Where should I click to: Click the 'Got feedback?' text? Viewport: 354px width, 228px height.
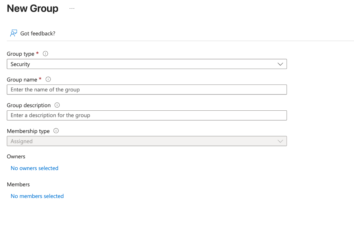(37, 33)
